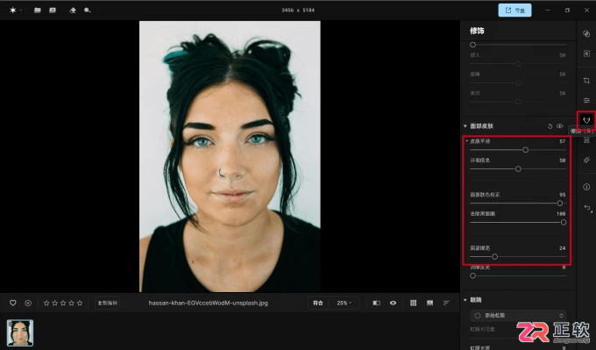Click the 符合 fit-to-screen button
596x350 pixels.
[318, 303]
